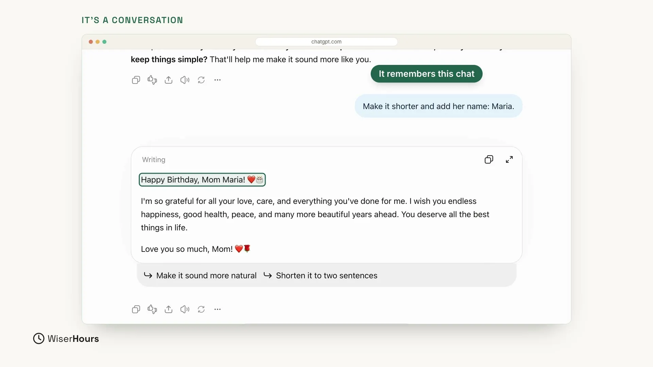Click the 'Make it shorter' user message bubble
The height and width of the screenshot is (367, 653).
438,106
